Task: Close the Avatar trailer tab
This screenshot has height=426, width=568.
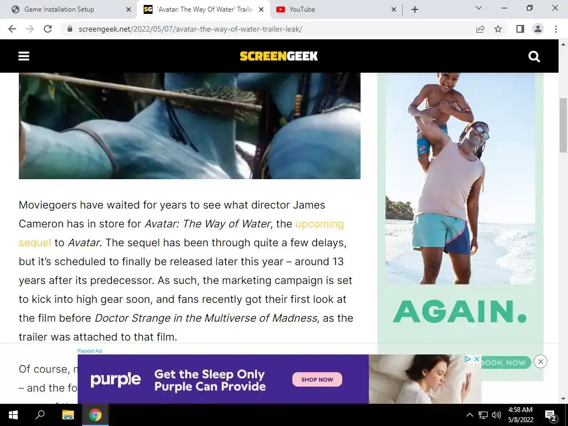Action: [x=261, y=9]
